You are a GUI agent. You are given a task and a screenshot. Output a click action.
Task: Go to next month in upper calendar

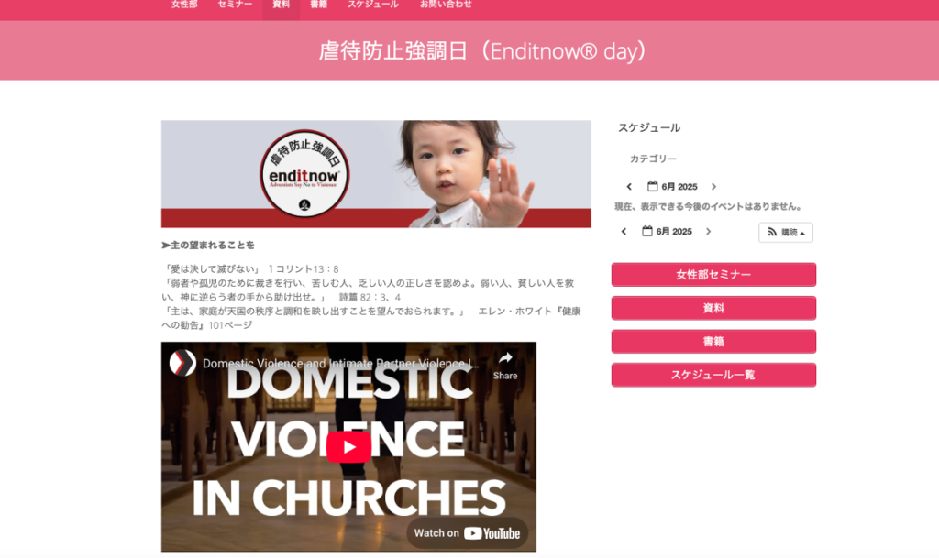click(x=713, y=187)
